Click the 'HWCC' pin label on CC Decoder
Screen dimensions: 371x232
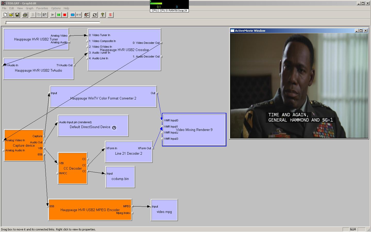click(63, 173)
